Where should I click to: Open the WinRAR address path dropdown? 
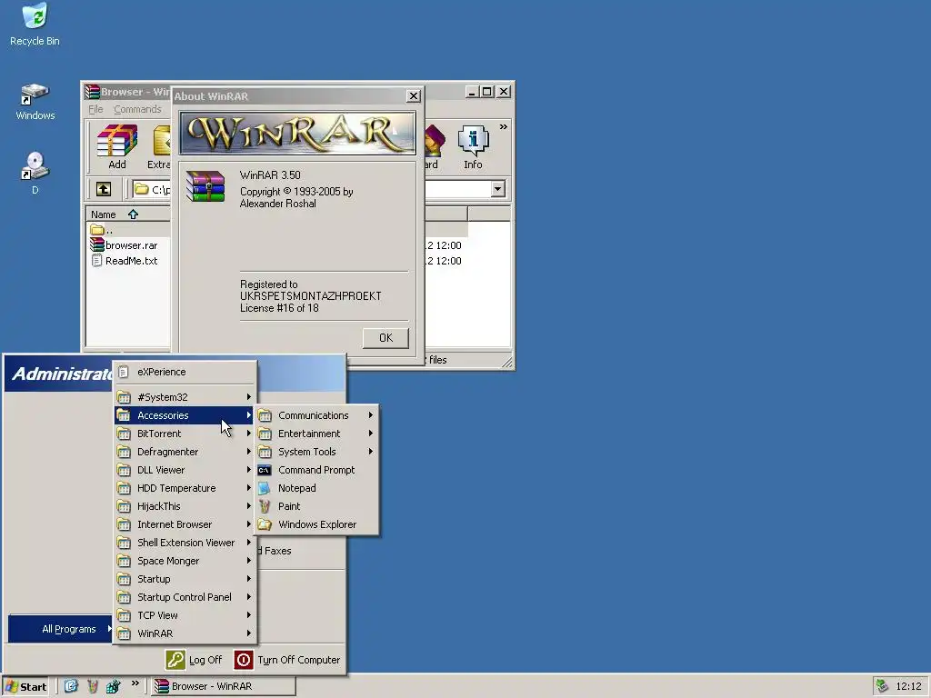click(x=497, y=189)
